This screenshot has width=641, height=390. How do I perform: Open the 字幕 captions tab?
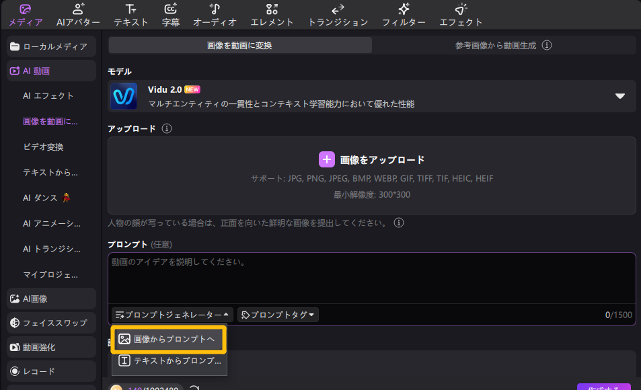(170, 15)
